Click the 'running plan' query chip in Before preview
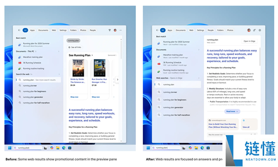This screenshot has width=278, height=167. (73, 41)
